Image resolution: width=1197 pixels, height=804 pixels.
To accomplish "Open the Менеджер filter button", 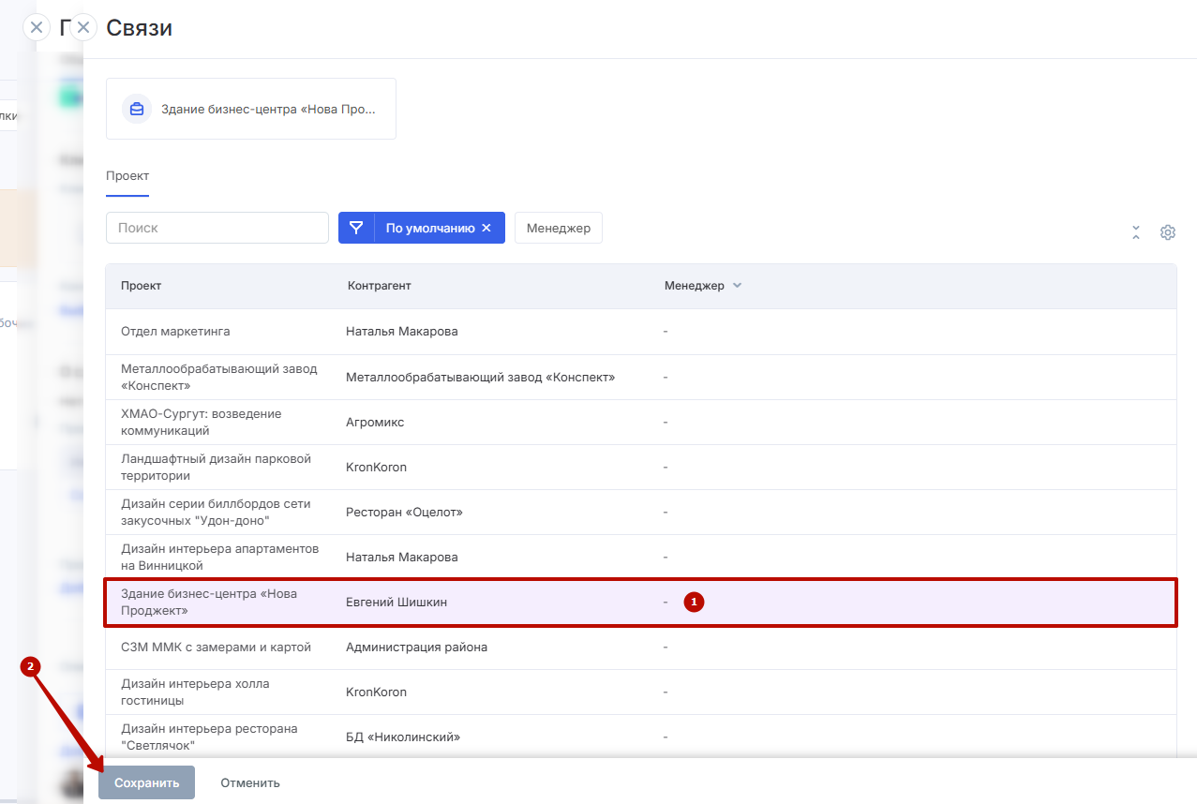I will (558, 228).
